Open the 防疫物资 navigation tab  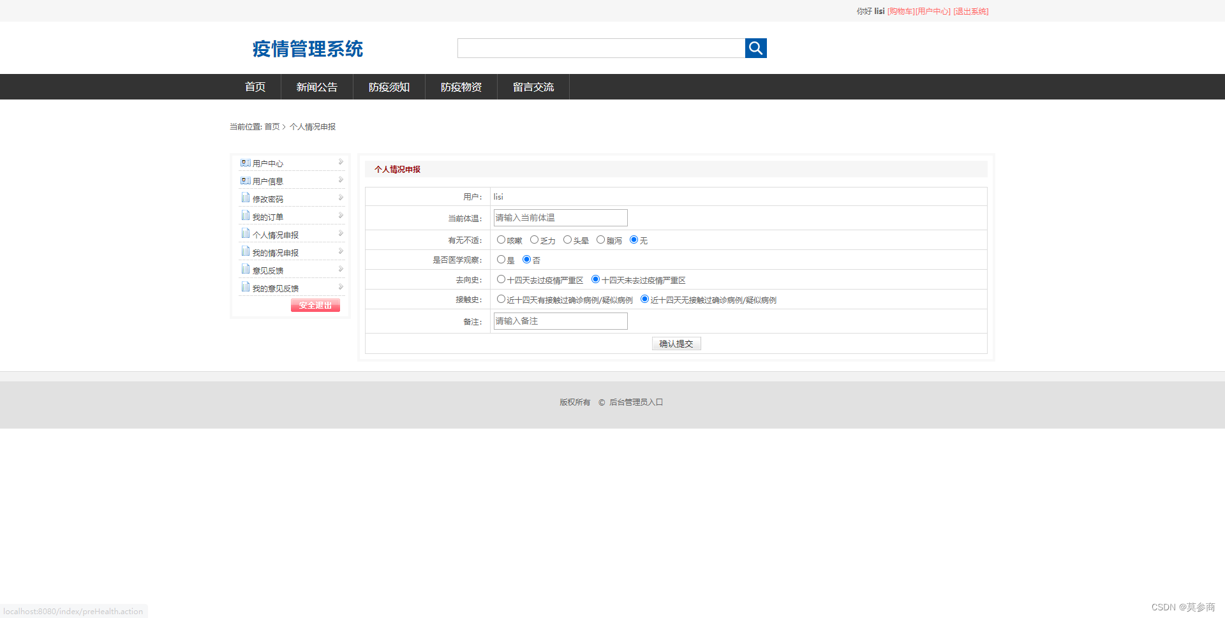coord(461,87)
